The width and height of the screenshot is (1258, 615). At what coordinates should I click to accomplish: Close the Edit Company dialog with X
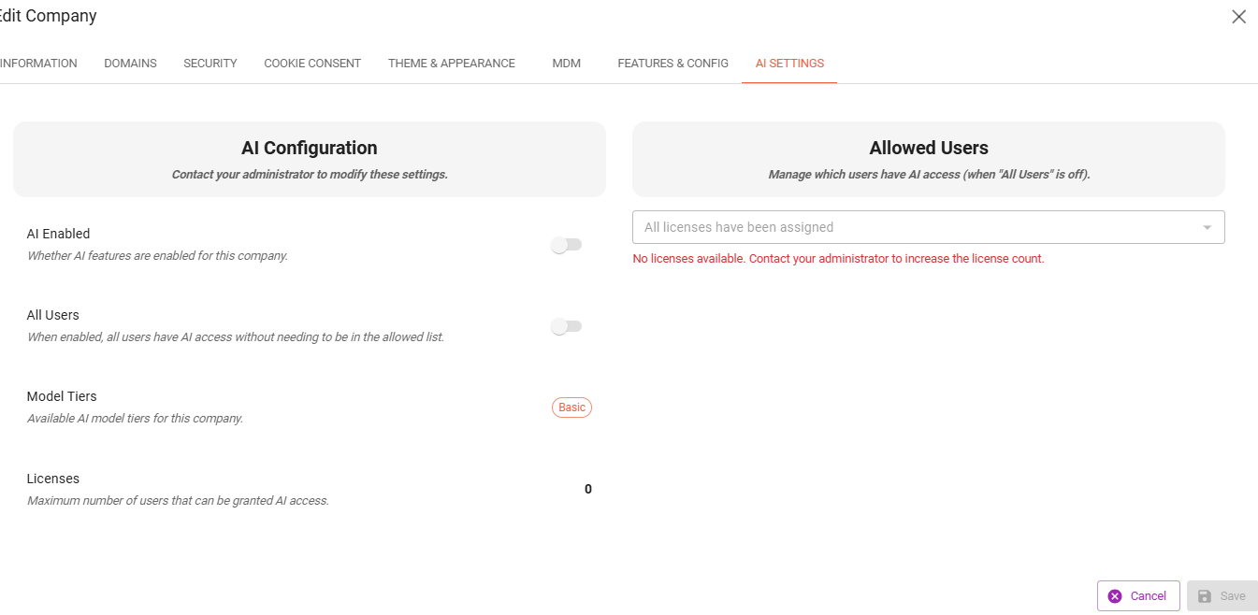click(1238, 17)
